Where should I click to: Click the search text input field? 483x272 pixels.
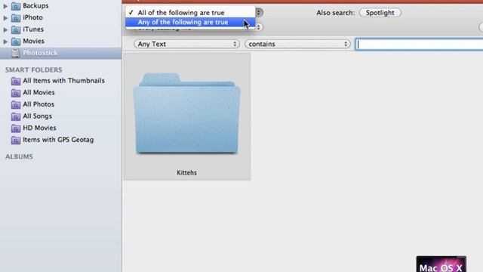[x=420, y=45]
